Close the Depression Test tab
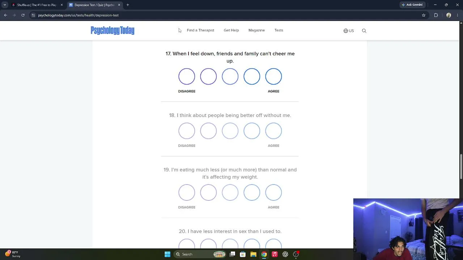Viewport: 463px width, 260px height. [119, 5]
